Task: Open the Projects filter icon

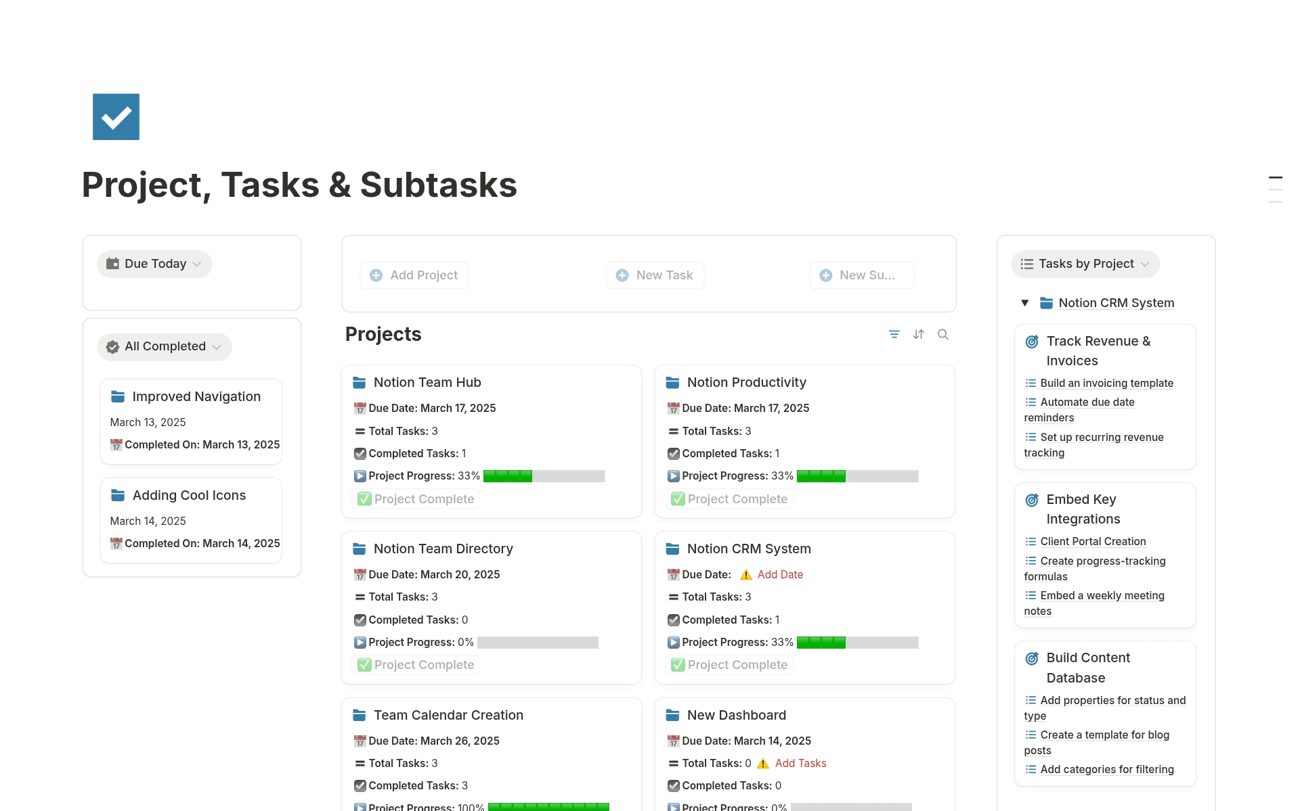Action: click(894, 334)
